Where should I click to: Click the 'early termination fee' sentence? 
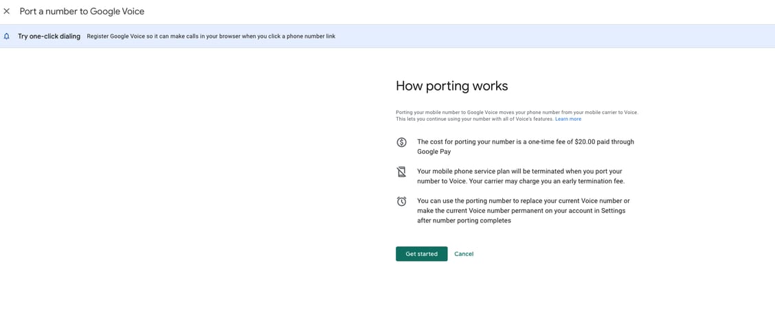(x=563, y=181)
